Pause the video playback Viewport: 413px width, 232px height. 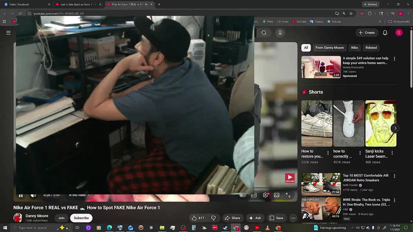21,195
